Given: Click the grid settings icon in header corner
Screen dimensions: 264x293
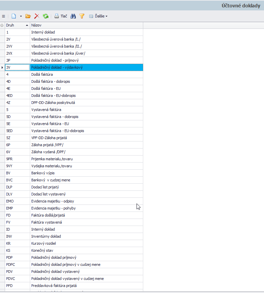Looking at the screenshot, I should 2,25.
